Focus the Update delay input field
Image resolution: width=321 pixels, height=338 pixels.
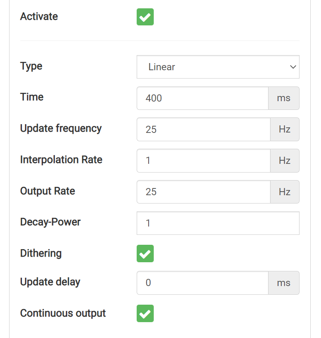point(203,283)
